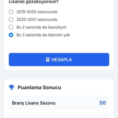Click the trophy icon beside Puanlama Sonucu
This screenshot has width=118, height=118.
tap(12, 87)
